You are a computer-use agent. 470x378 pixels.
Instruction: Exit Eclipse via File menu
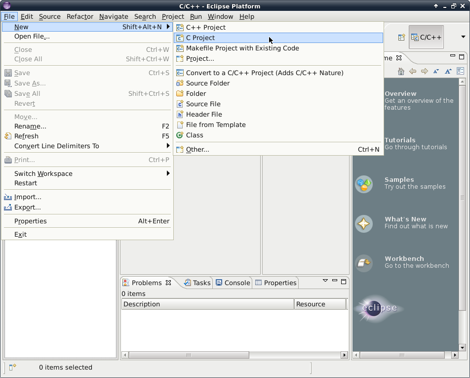point(87,235)
